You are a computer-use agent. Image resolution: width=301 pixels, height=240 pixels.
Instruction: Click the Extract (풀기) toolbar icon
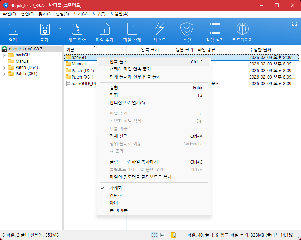[x=44, y=29]
